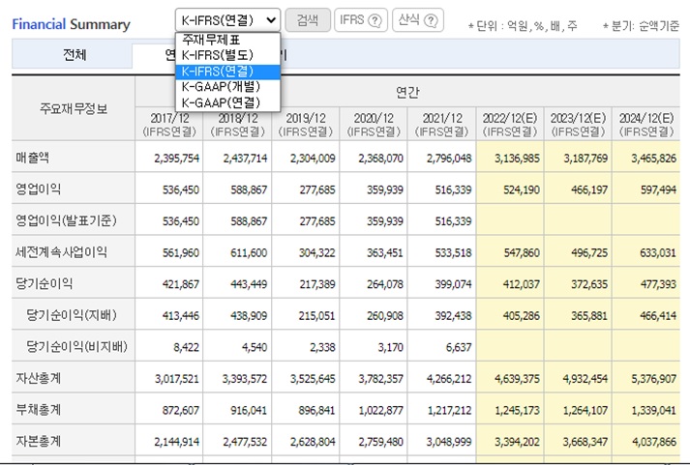Click 매출액 estimate 3,136,985 for 2022/12(E)
The width and height of the screenshot is (690, 465).
coord(517,159)
